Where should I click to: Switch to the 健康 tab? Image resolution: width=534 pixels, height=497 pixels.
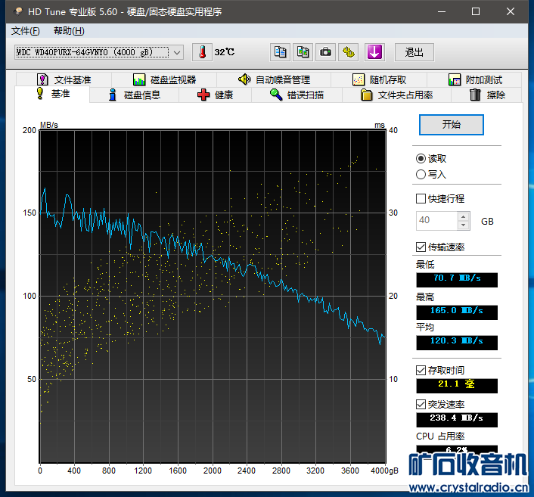pyautogui.click(x=216, y=95)
